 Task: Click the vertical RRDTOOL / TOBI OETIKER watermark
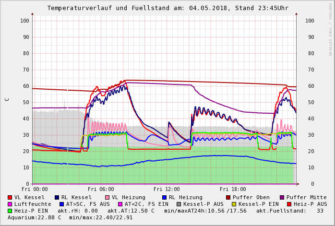(330, 29)
